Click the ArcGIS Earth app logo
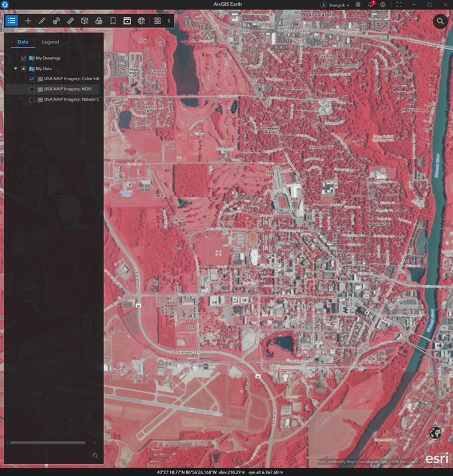The height and width of the screenshot is (476, 453). point(5,4)
